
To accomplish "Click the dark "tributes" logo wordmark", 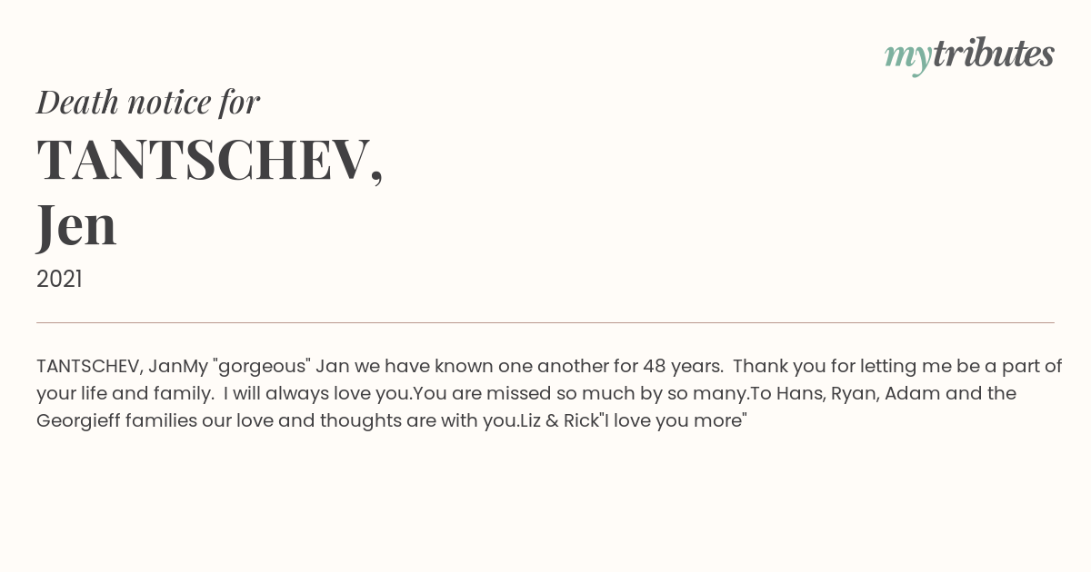I will pos(993,54).
